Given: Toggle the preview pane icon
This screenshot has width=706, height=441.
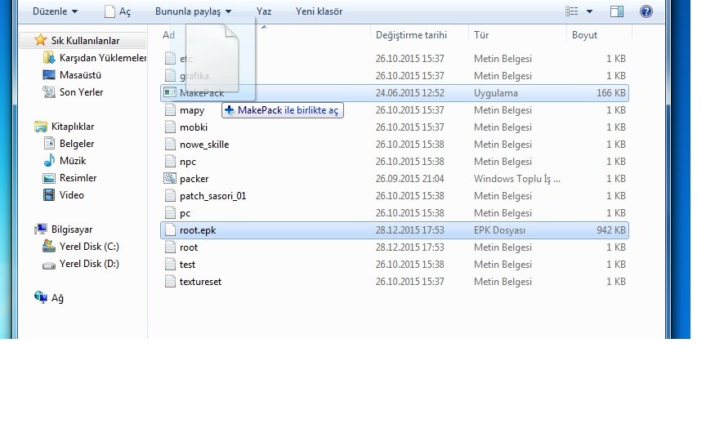Looking at the screenshot, I should (617, 11).
